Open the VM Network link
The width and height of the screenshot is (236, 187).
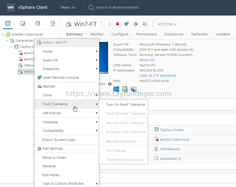pyautogui.click(x=170, y=149)
